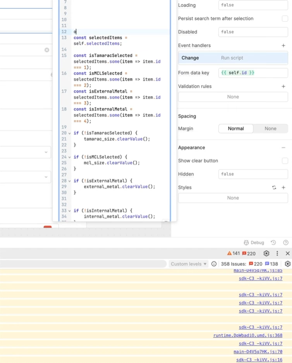
Task: Open the Custom levels dropdown
Action: pyautogui.click(x=189, y=264)
